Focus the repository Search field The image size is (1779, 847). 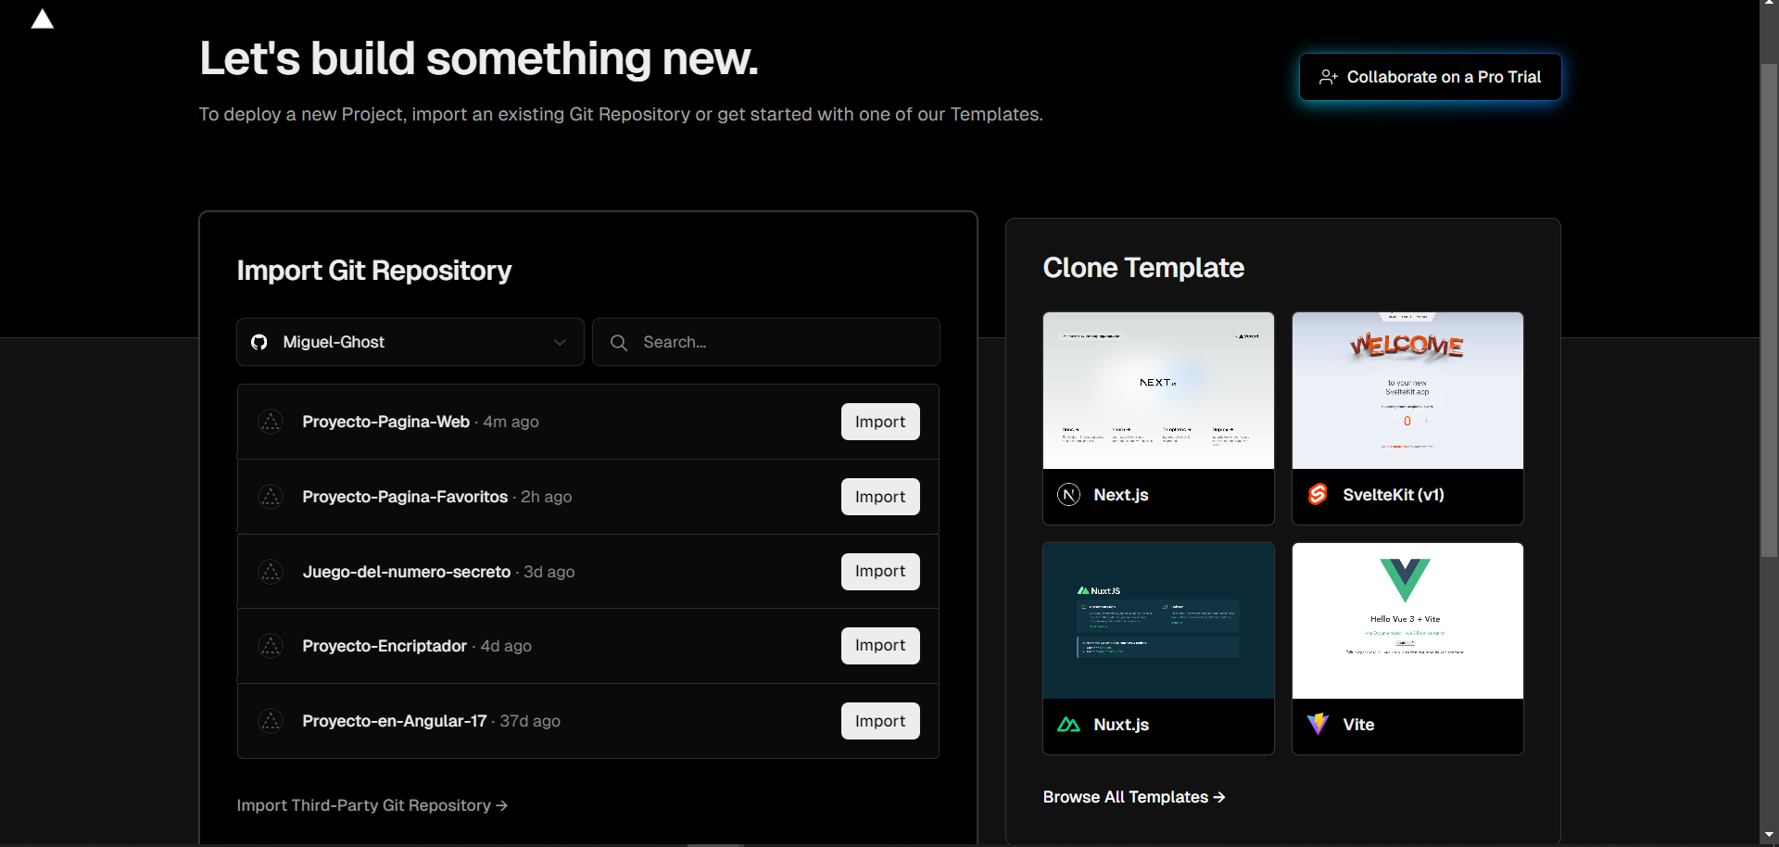pyautogui.click(x=766, y=342)
